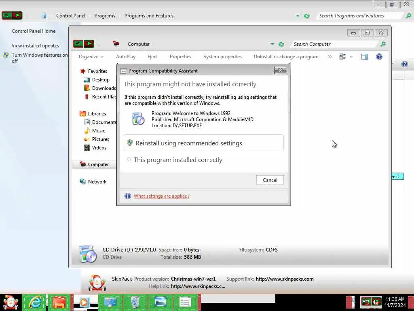The height and width of the screenshot is (311, 414).
Task: Click the Control Panel address bar icon
Action: click(x=44, y=16)
